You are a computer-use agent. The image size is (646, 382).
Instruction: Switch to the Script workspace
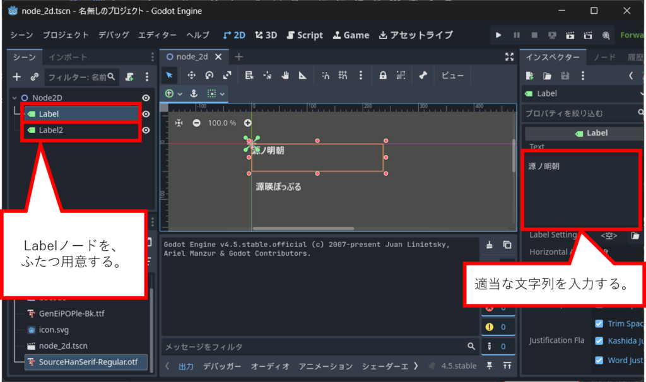point(305,35)
